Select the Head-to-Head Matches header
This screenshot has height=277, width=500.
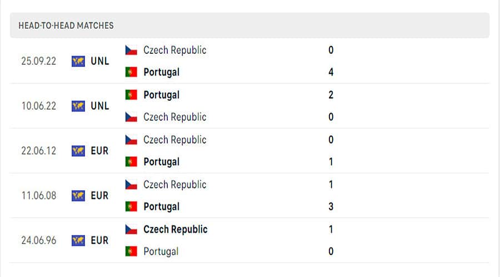coord(66,25)
